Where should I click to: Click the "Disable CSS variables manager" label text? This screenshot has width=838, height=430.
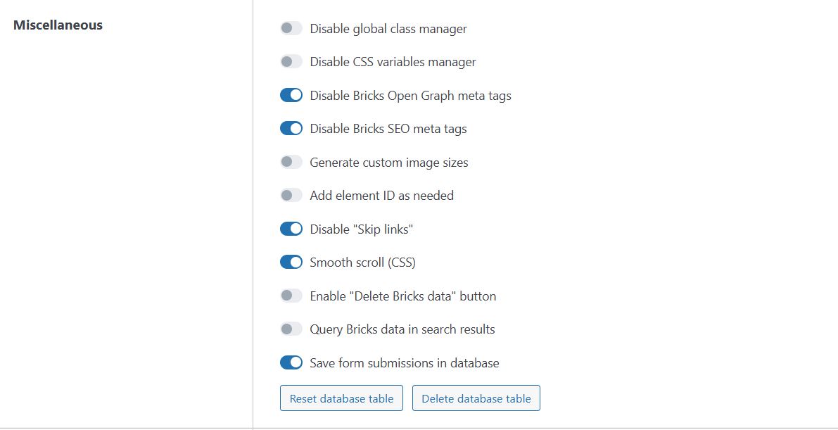[x=393, y=62]
